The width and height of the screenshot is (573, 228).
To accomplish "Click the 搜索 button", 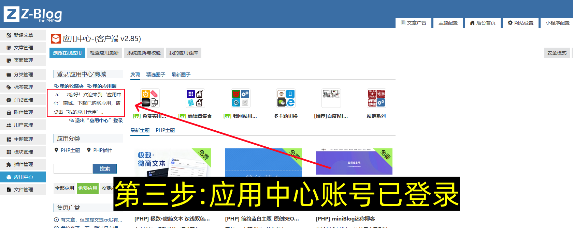I will click(105, 168).
